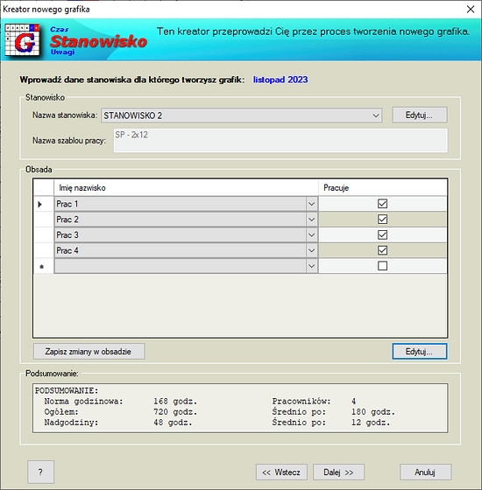Uncheck the Pracuje box for Prac 1
The width and height of the screenshot is (482, 490).
(x=382, y=204)
